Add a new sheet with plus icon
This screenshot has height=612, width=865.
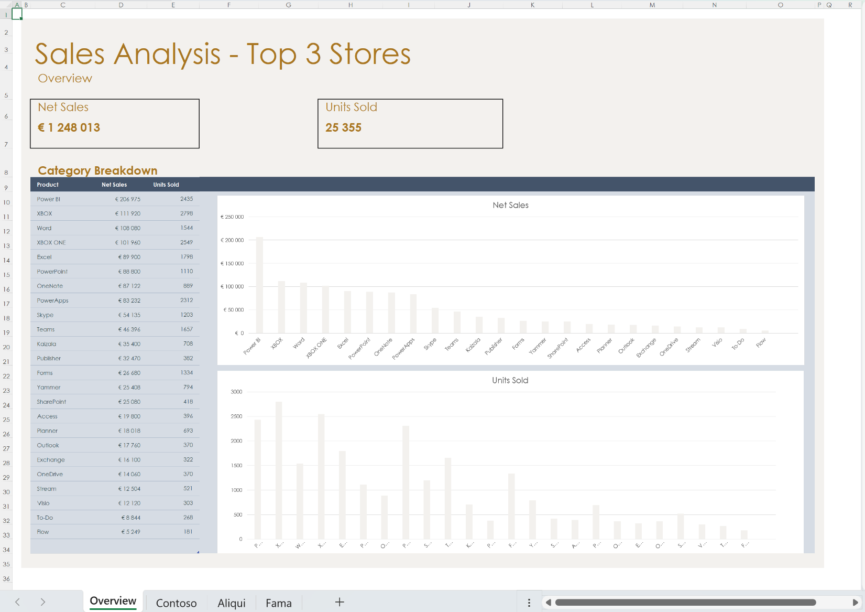pyautogui.click(x=340, y=602)
